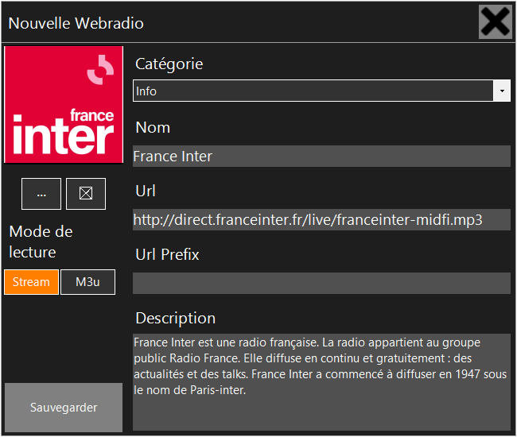Image resolution: width=517 pixels, height=437 pixels.
Task: Remove the logo with the crossed-box icon
Action: pos(86,194)
